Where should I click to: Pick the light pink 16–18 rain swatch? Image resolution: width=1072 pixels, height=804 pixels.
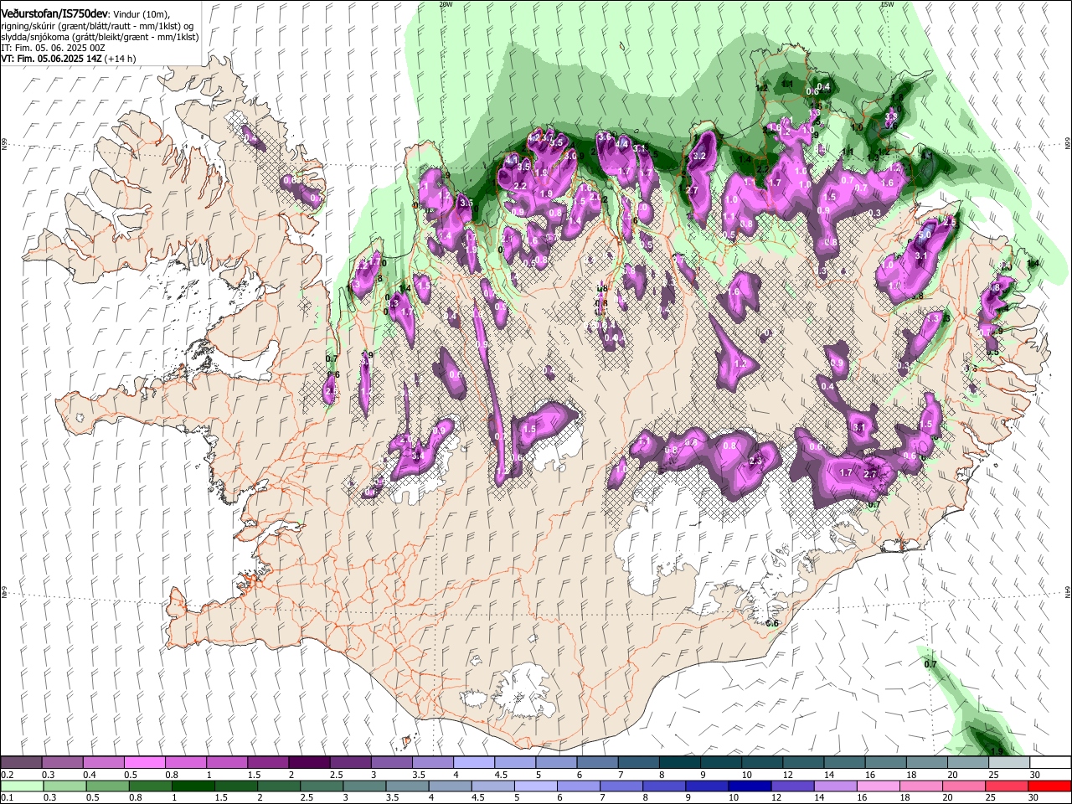pos(878,786)
